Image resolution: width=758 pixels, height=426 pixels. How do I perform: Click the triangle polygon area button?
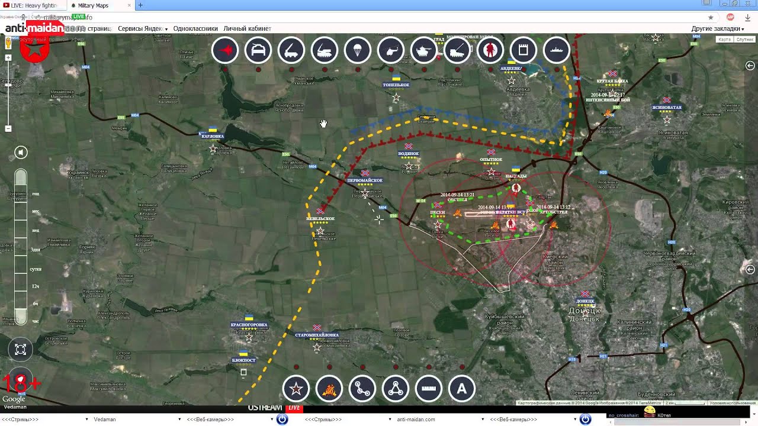tap(396, 389)
